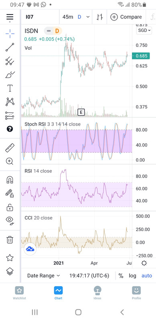Open favorites star toolbar icon
Viewport: 156px width, 321px height.
(x=10, y=258)
